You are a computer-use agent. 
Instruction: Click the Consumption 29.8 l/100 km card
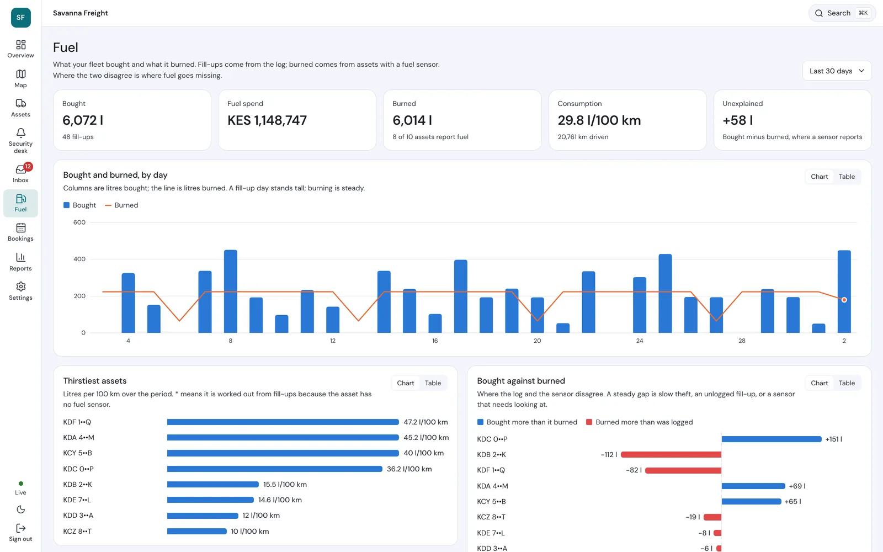point(627,120)
